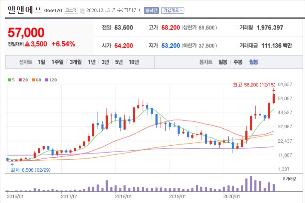This screenshot has width=305, height=203.
Task: Click the latest red candlestick under the high marker
Action: pyautogui.click(x=274, y=99)
